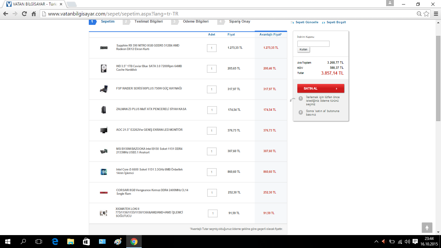Select Sipariş Onay step

[240, 22]
